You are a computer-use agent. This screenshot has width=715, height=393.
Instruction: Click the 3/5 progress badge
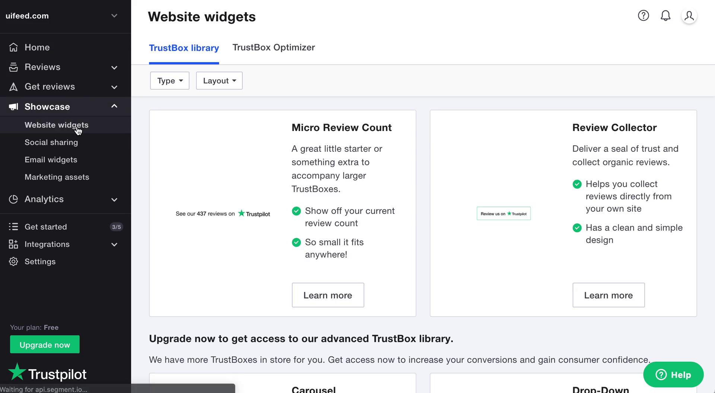(x=117, y=227)
